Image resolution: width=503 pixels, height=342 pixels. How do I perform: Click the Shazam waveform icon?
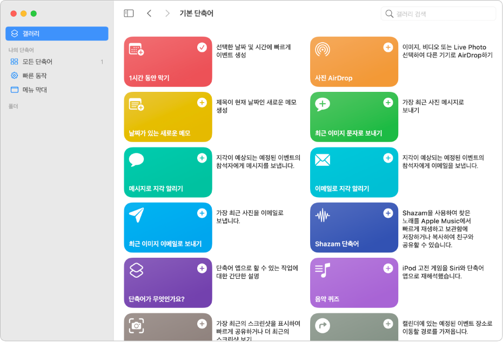click(x=323, y=213)
